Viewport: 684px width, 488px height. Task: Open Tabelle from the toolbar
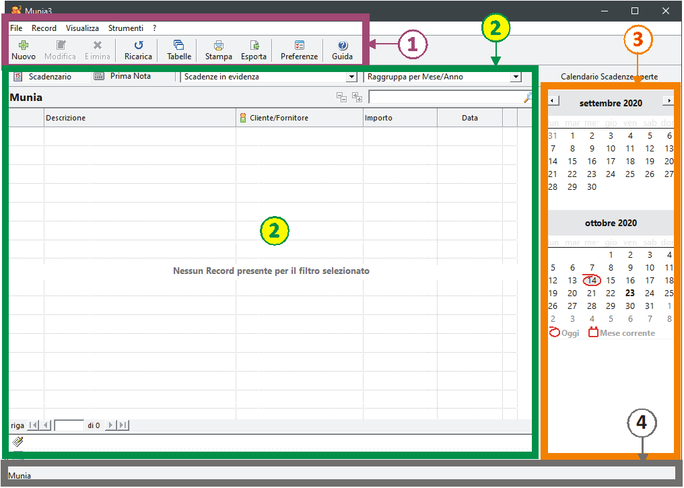179,46
